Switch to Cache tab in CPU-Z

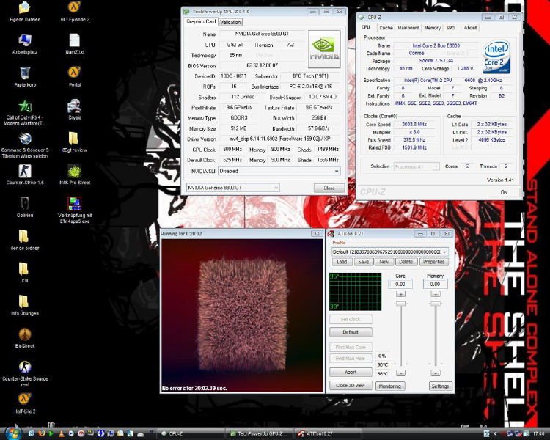tap(386, 28)
